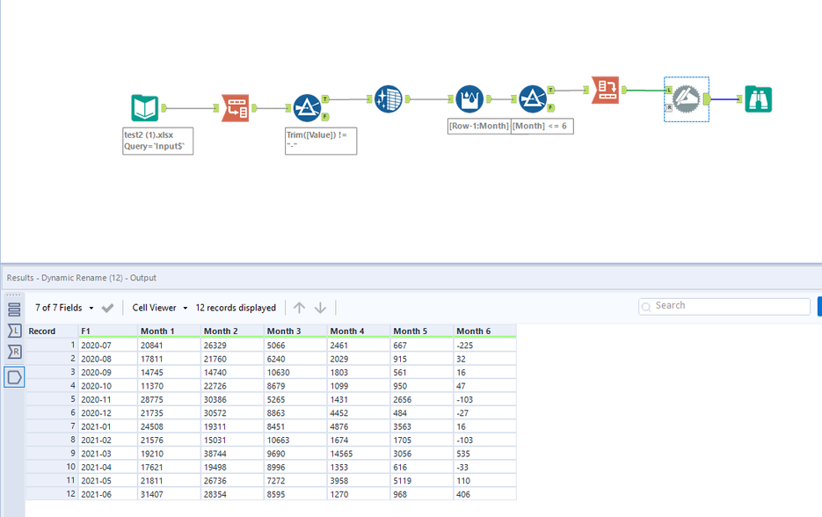The image size is (822, 517).
Task: Click the F1 column header
Action: [x=108, y=331]
